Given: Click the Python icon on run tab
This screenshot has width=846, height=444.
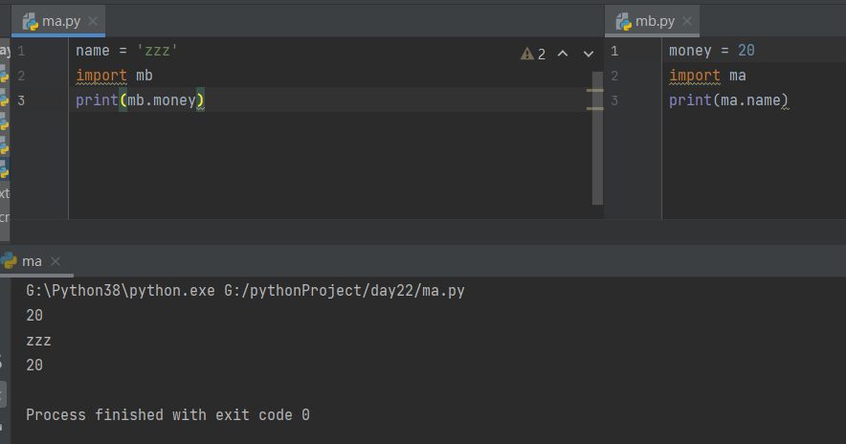Looking at the screenshot, I should 10,261.
